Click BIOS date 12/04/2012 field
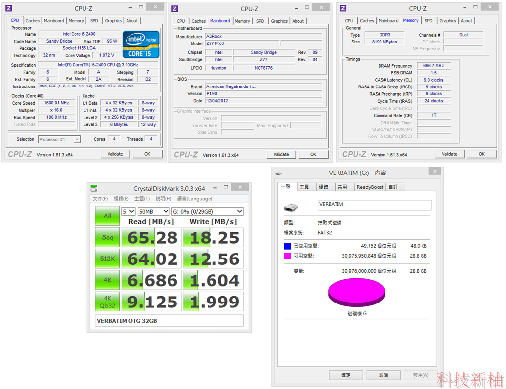 pyautogui.click(x=263, y=101)
